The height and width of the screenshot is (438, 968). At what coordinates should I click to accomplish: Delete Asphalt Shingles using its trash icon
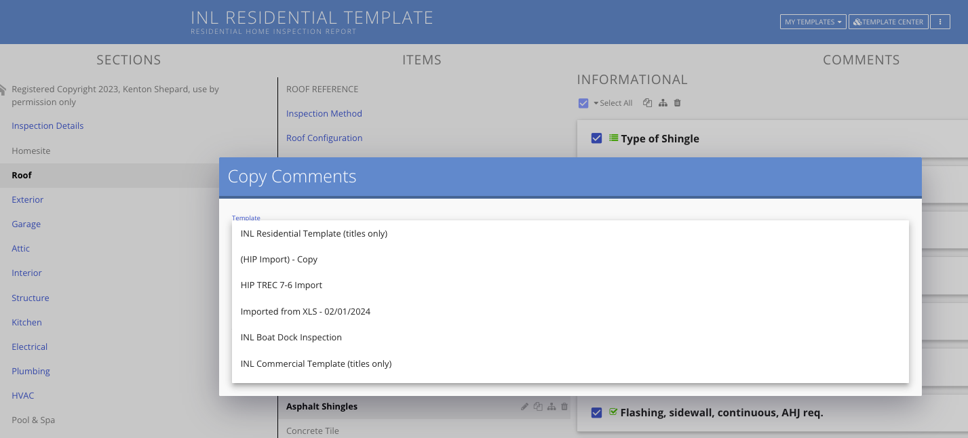pyautogui.click(x=564, y=406)
